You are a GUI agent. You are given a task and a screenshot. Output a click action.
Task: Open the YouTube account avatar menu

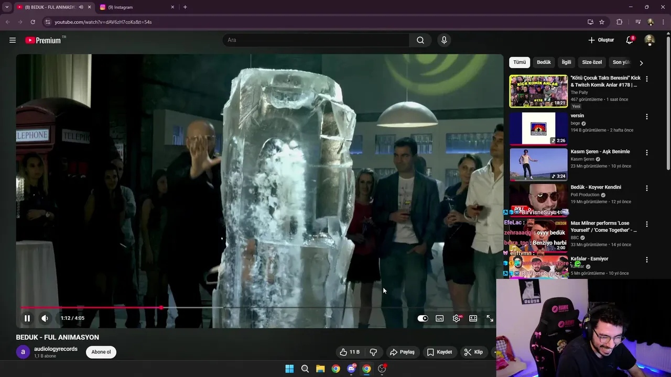650,40
